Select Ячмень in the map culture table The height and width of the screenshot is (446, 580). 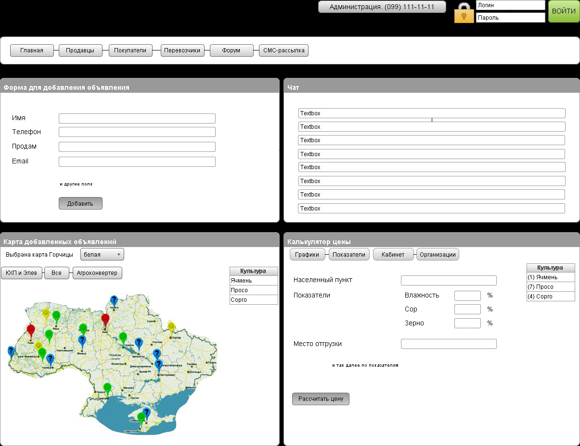pos(254,281)
